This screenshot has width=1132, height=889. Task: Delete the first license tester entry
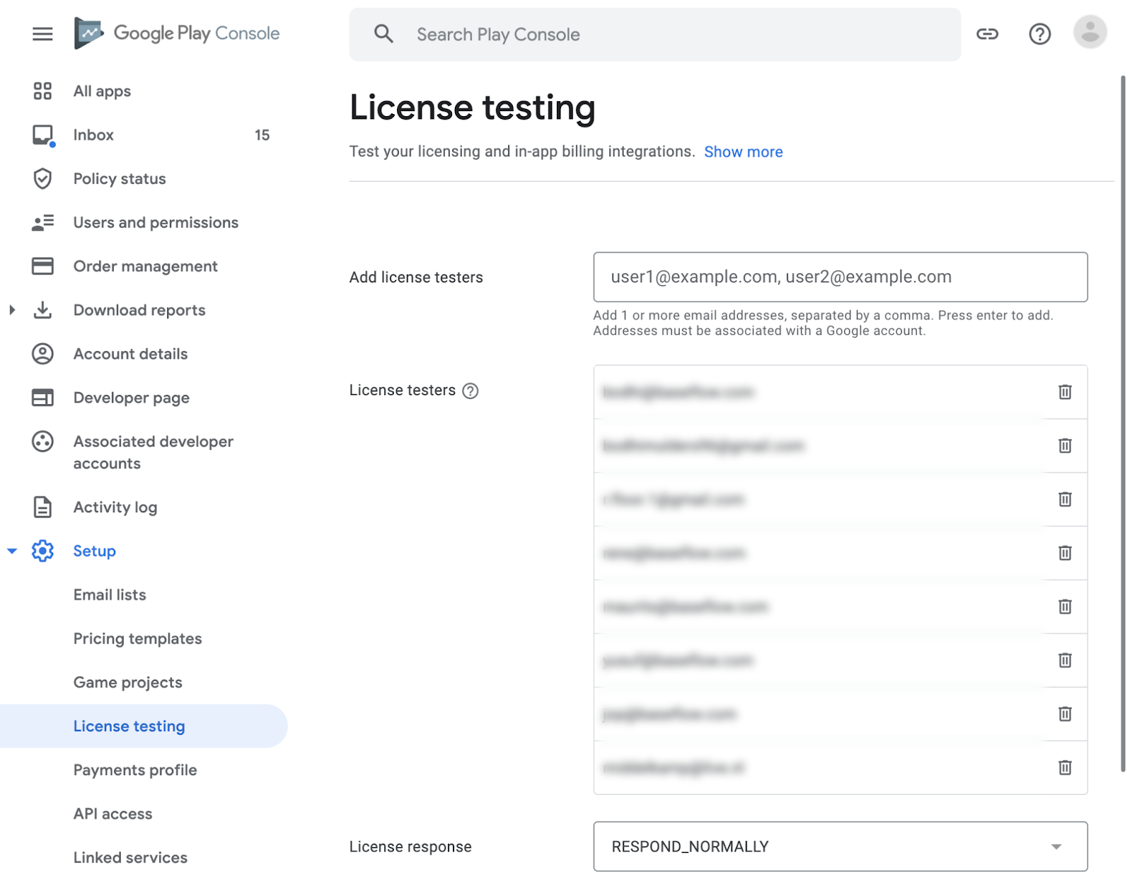tap(1065, 392)
